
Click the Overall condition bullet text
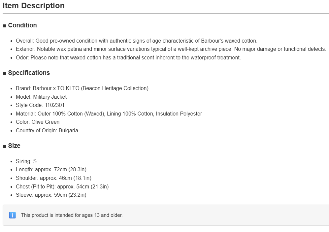(137, 41)
